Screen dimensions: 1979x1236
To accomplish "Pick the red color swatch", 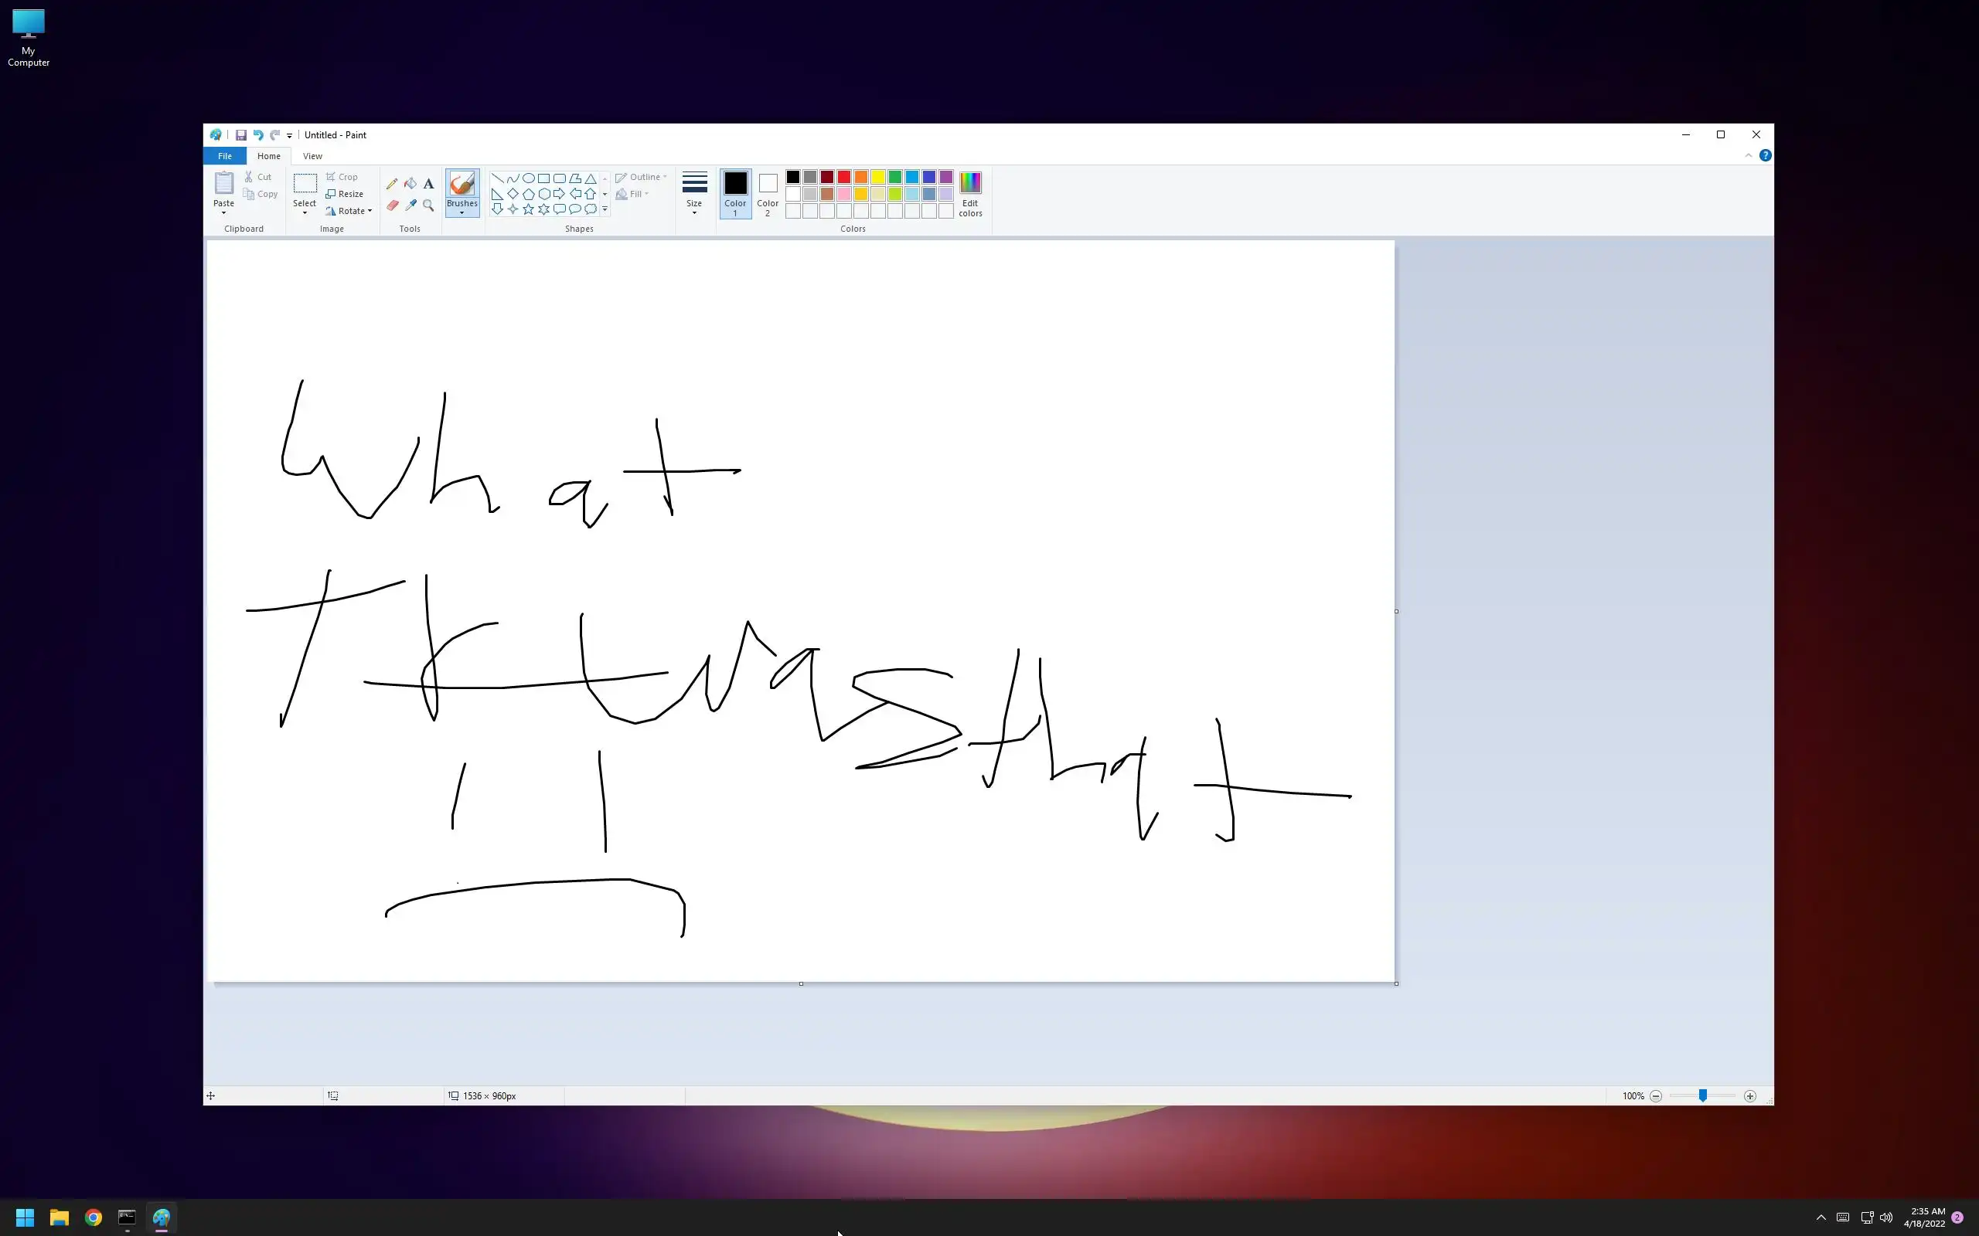I will click(x=844, y=178).
